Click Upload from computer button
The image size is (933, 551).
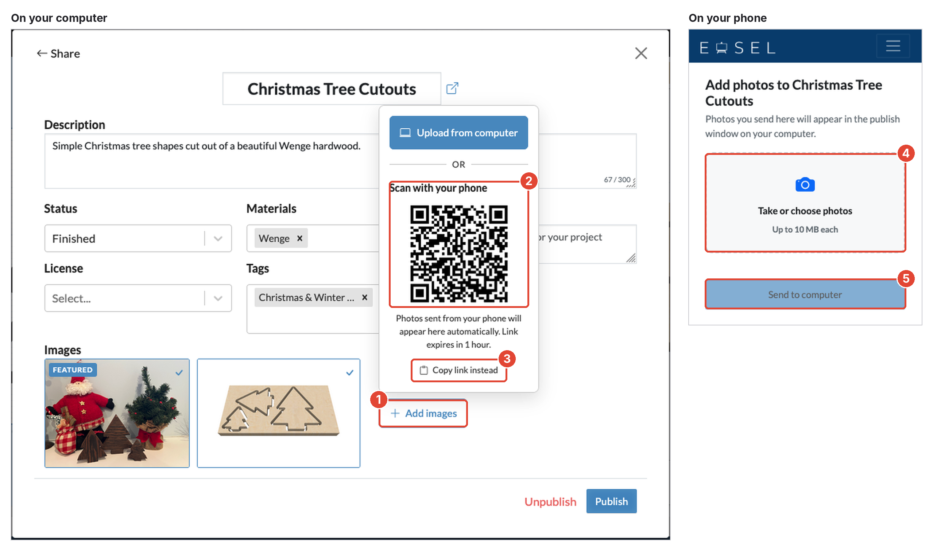pos(458,133)
